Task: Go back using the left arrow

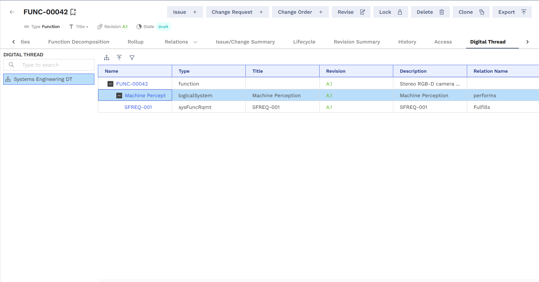Action: 12,12
